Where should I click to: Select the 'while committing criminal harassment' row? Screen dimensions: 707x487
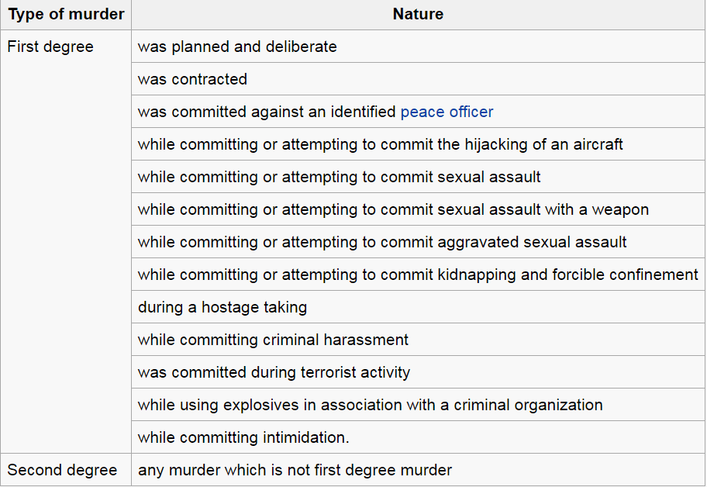pyautogui.click(x=273, y=340)
